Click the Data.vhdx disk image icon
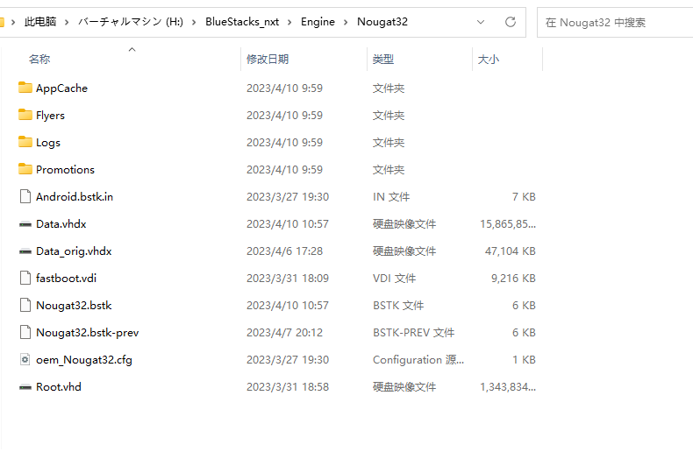The width and height of the screenshot is (693, 452). [25, 224]
